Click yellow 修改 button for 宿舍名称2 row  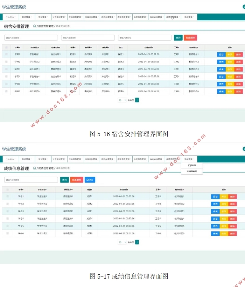pos(230,62)
